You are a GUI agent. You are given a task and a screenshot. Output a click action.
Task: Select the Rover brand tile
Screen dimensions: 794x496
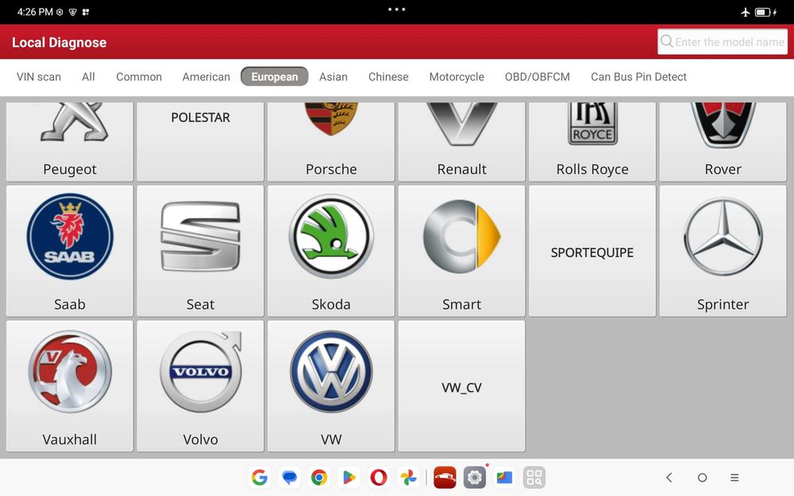click(723, 141)
